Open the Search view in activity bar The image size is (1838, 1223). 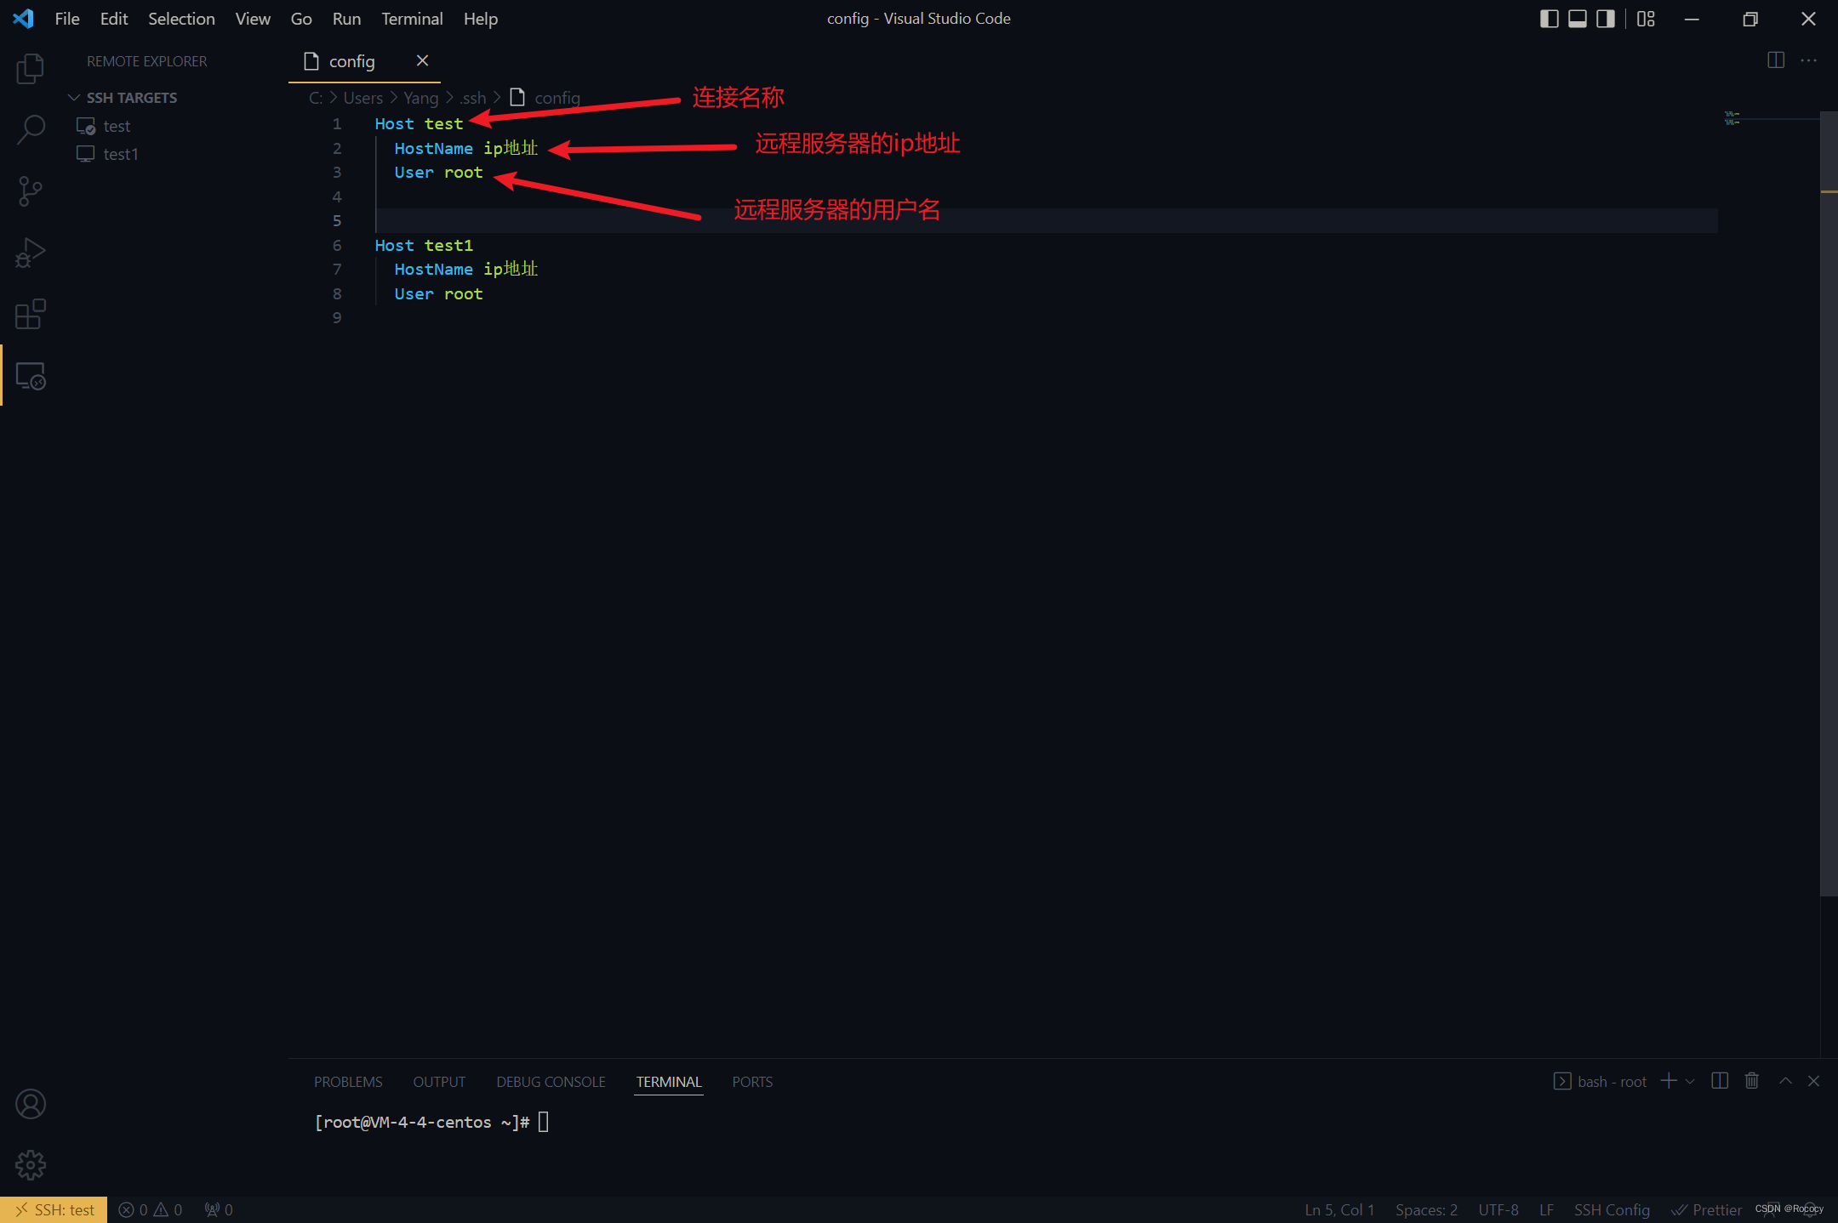(x=31, y=130)
